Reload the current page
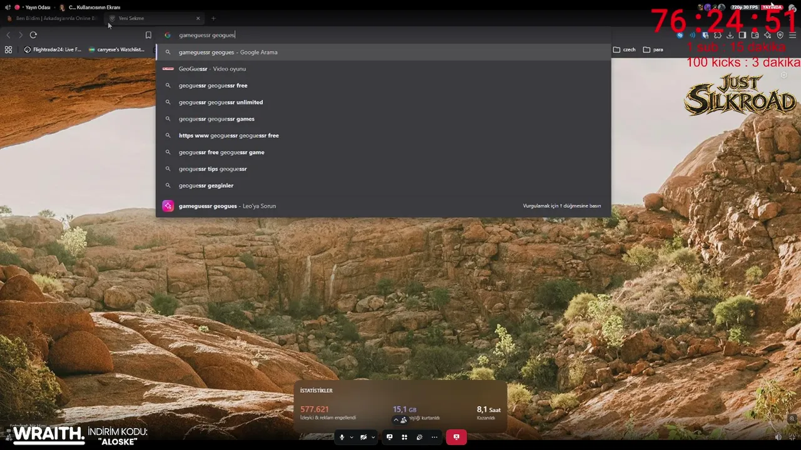 coord(33,35)
